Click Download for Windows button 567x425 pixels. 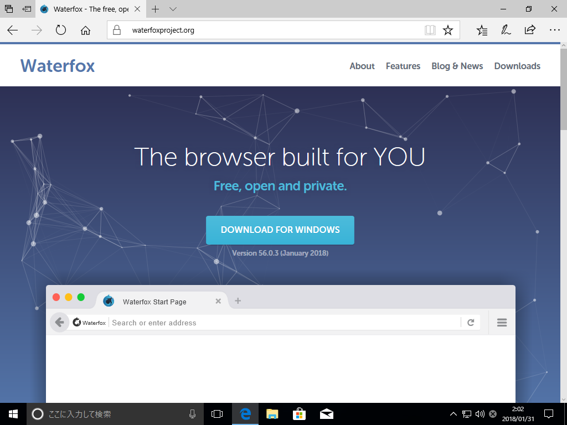[x=280, y=230]
